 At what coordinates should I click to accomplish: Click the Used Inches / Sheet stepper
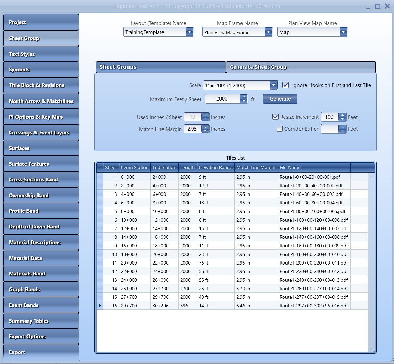[x=205, y=117]
